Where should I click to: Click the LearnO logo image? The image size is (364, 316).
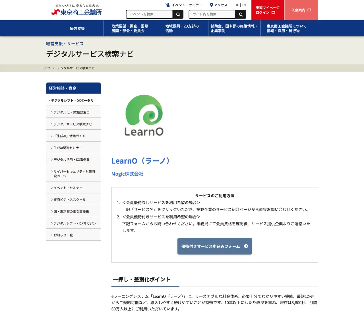tap(144, 115)
